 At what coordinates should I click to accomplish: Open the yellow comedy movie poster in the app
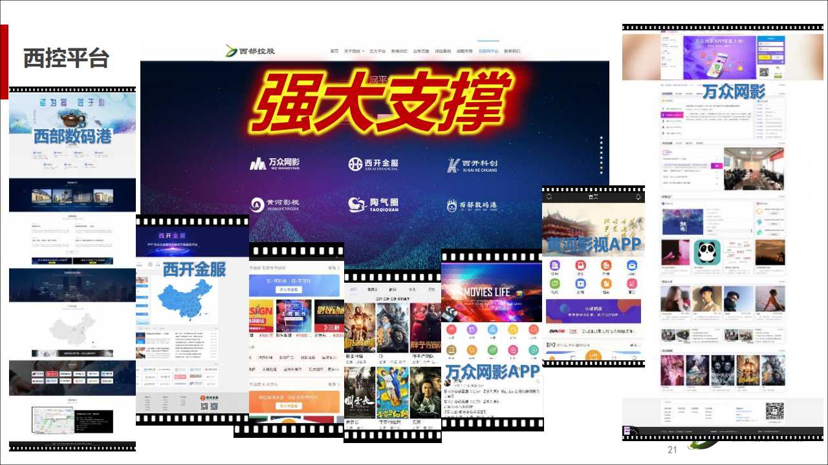coord(392,393)
